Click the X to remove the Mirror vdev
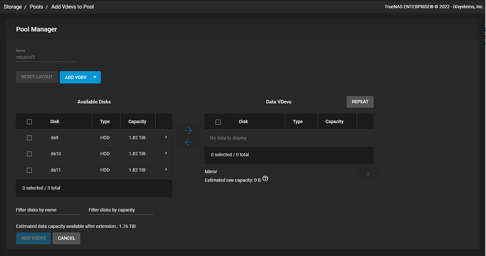486x256 pixels. click(368, 174)
